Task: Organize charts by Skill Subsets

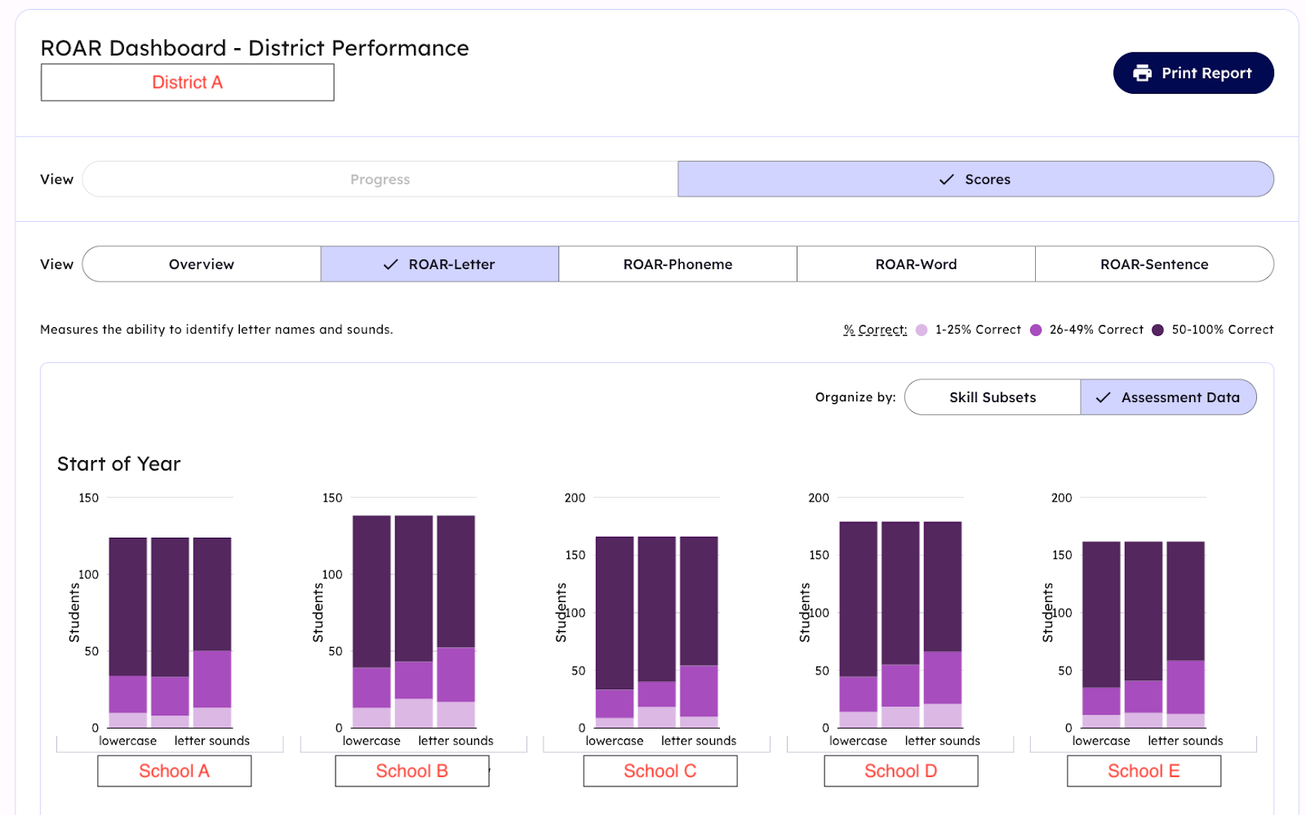Action: click(x=993, y=397)
